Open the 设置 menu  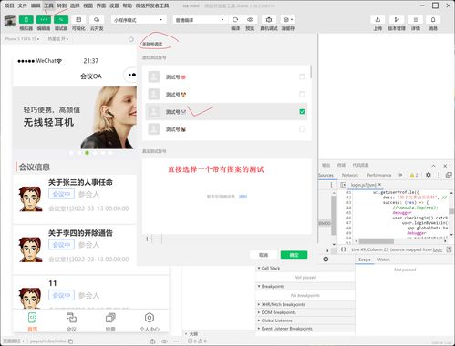[114, 5]
